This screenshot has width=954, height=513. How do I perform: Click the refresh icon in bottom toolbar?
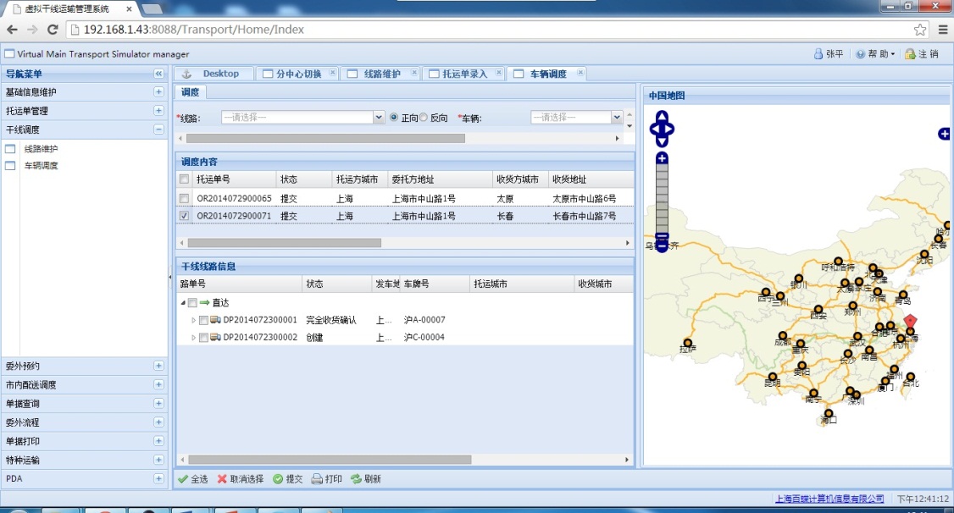[356, 479]
